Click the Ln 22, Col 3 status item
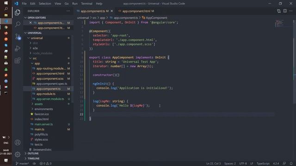296x166 pixels. click(213, 164)
